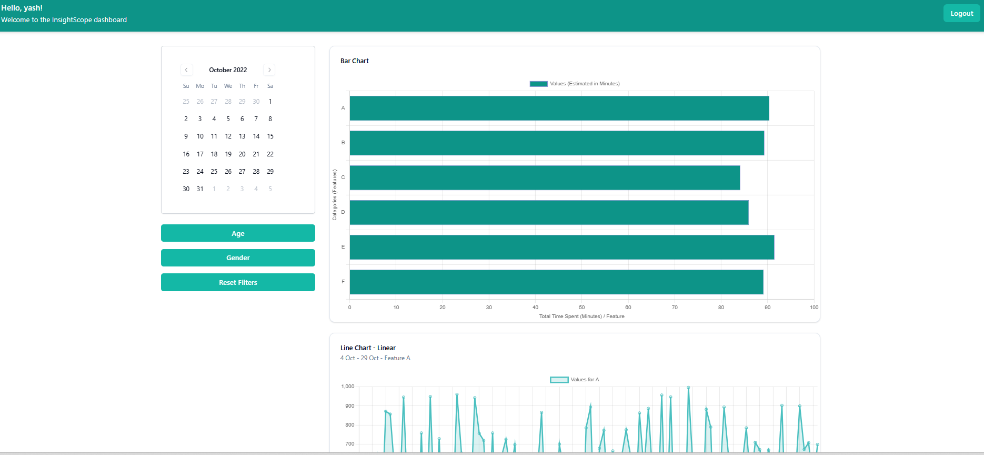Toggle the bar chart Values legend
Viewport: 984px width, 455px height.
(x=574, y=84)
